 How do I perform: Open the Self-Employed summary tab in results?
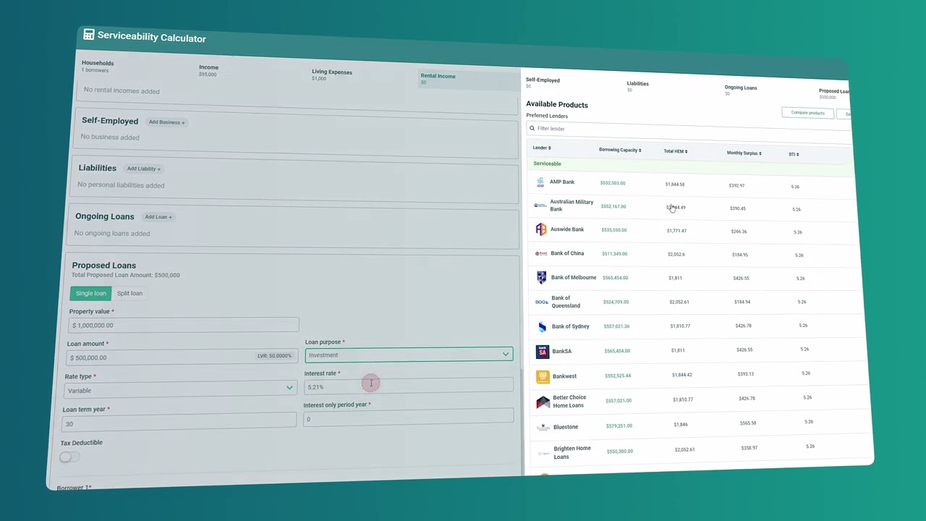tap(543, 82)
